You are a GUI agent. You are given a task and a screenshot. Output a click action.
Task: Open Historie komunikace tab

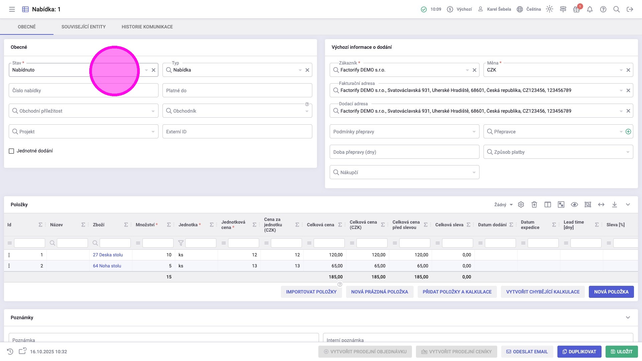147,27
